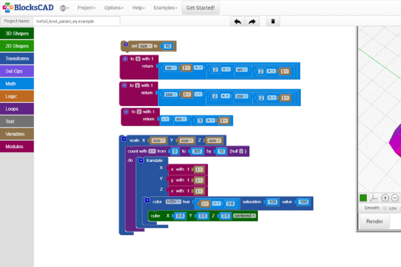
Task: Click the zoom in plus icon in the viewer
Action: [385, 198]
